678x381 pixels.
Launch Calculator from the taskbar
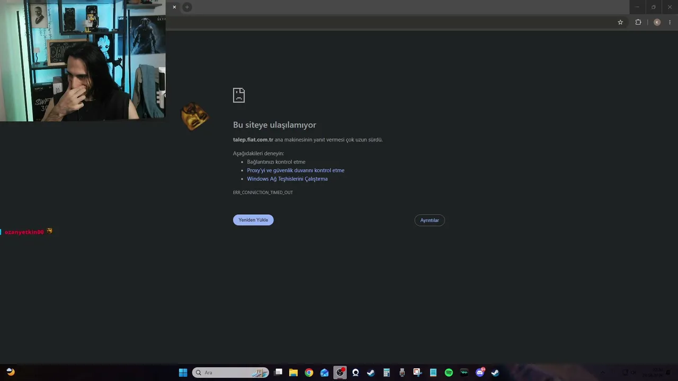[387, 373]
